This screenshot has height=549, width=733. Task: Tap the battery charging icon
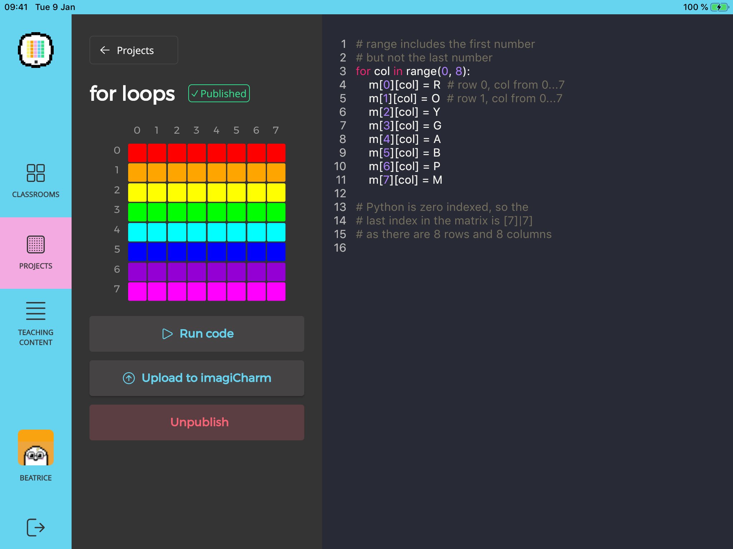click(x=719, y=7)
